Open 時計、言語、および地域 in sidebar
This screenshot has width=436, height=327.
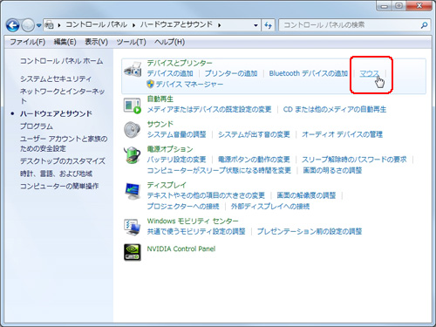(56, 174)
